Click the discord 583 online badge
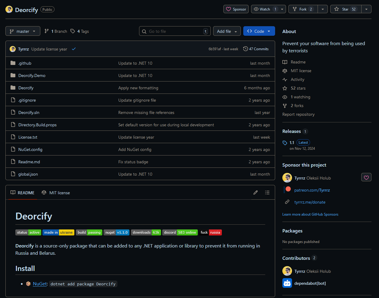Screen dimensions: 379x298 click(180, 232)
